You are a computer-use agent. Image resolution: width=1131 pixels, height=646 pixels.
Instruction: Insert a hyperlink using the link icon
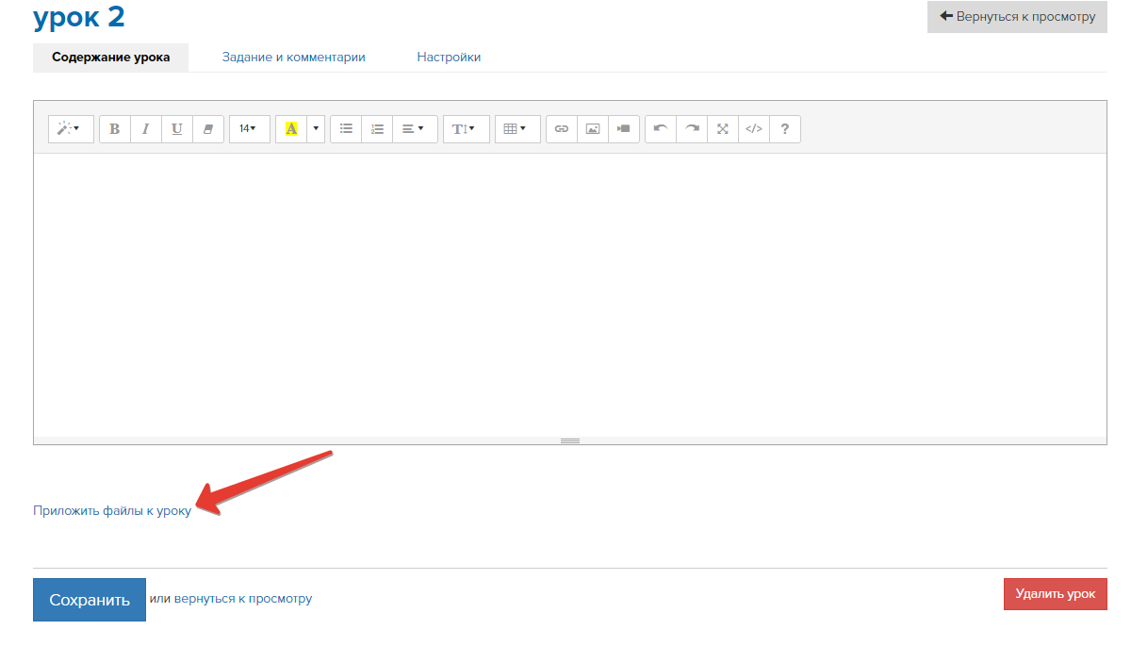pos(562,129)
